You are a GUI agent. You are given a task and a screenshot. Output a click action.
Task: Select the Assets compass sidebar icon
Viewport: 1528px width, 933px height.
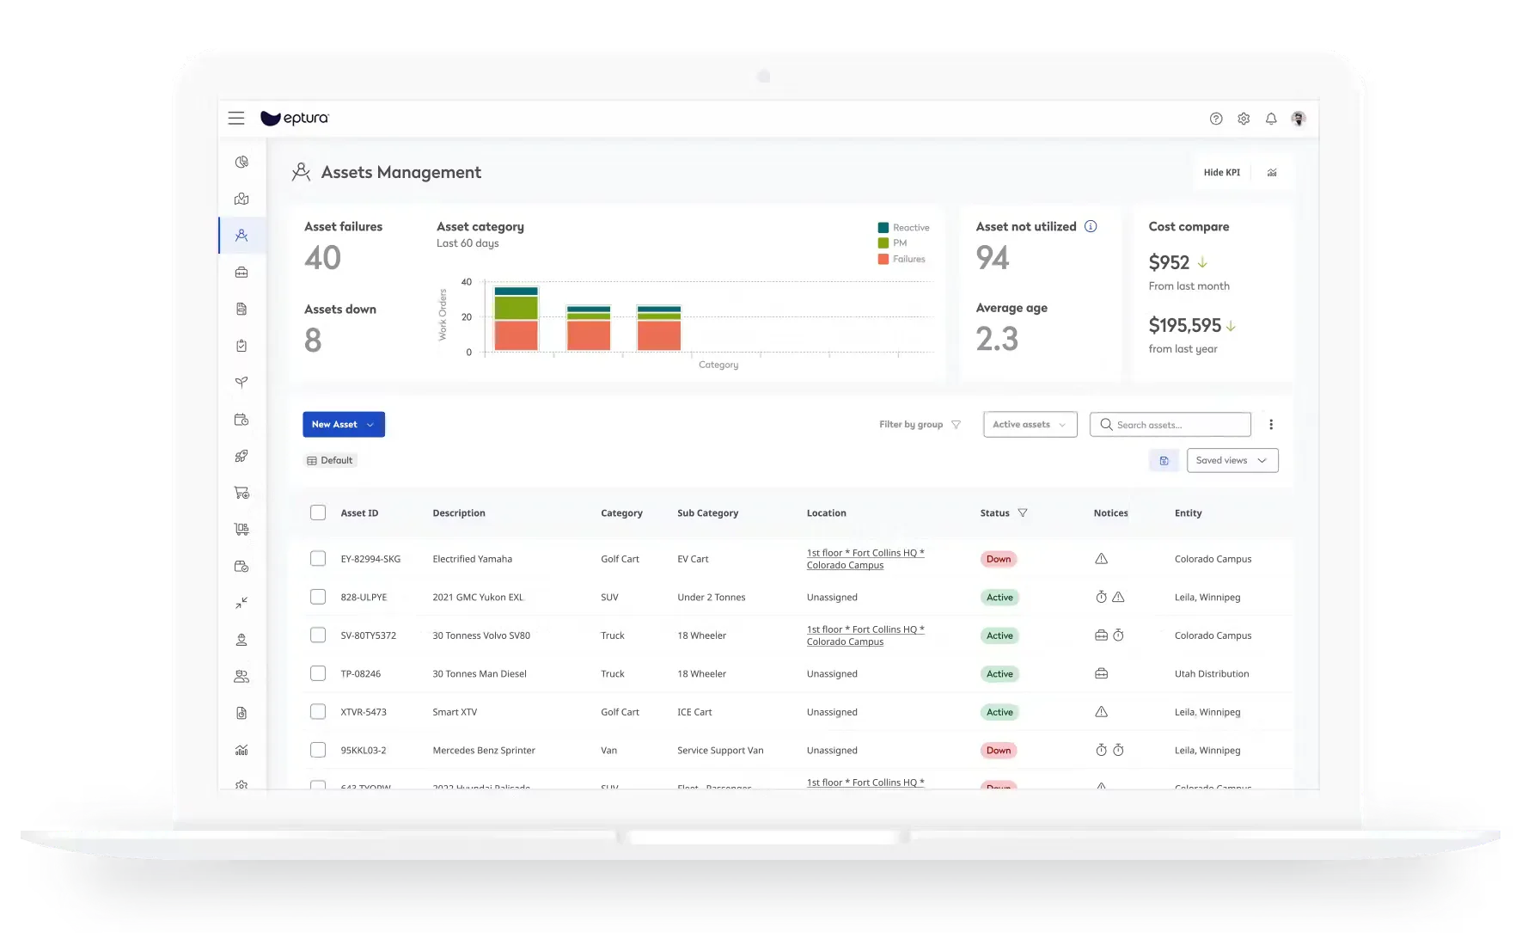[x=241, y=235]
